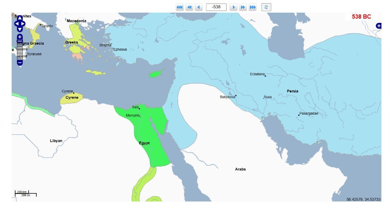Screen dimensions: 392x211
Task: Advance one step with single-right arrow
Action: (x=233, y=7)
